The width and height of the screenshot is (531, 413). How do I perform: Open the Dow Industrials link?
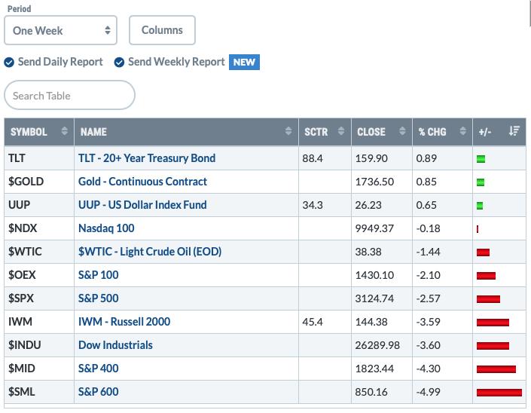[x=115, y=345]
